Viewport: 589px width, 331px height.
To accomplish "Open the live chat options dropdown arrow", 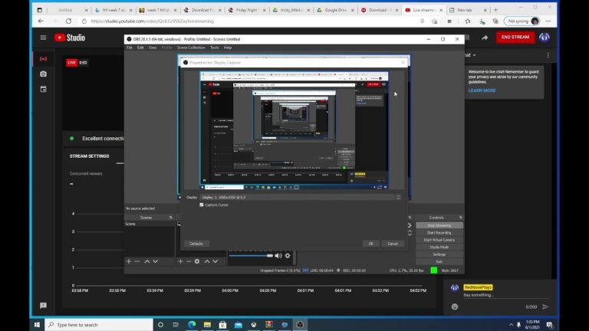I will click(475, 55).
